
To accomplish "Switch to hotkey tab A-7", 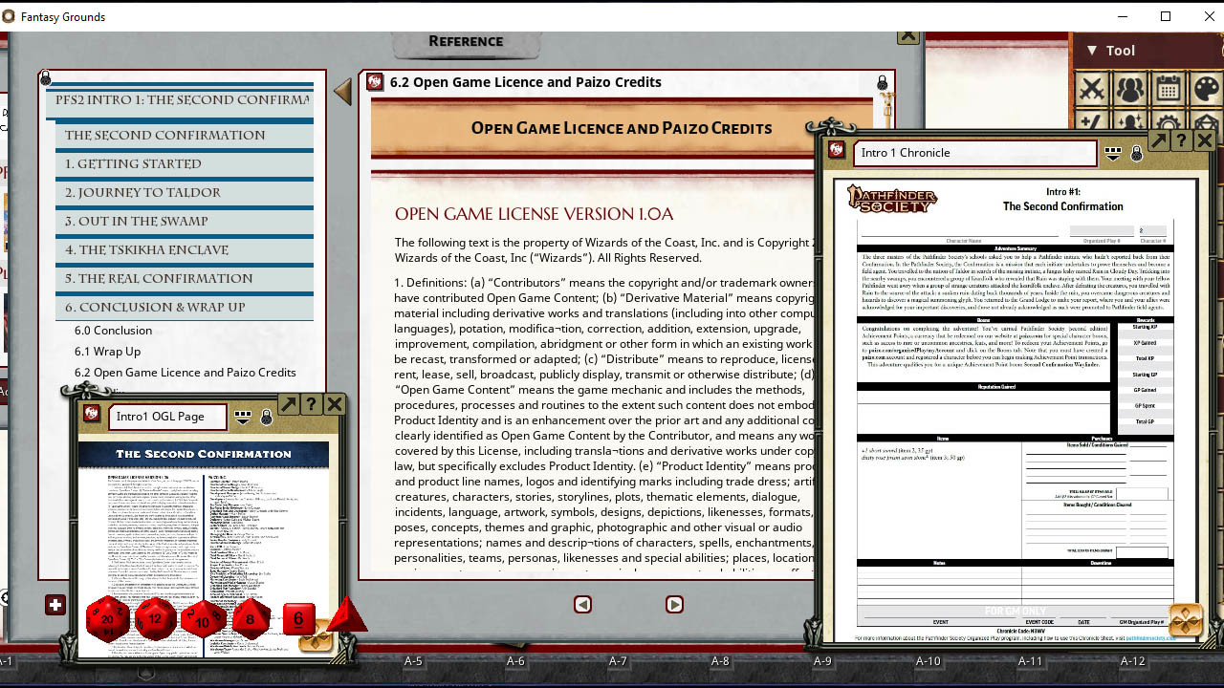I will click(617, 660).
